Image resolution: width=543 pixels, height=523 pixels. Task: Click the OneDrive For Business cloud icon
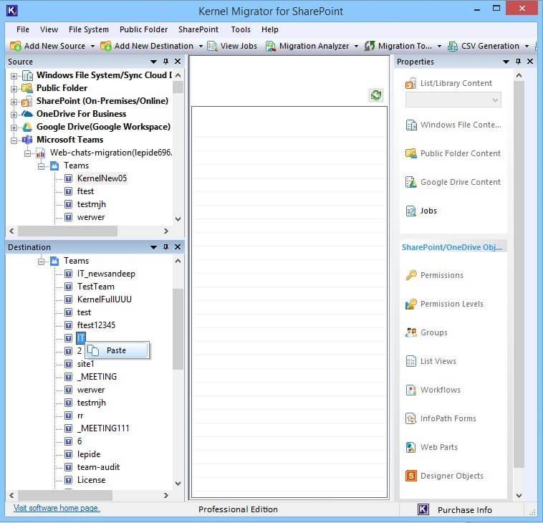(27, 114)
